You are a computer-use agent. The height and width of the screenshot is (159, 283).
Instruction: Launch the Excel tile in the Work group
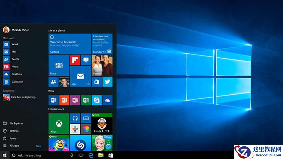(x=86, y=100)
